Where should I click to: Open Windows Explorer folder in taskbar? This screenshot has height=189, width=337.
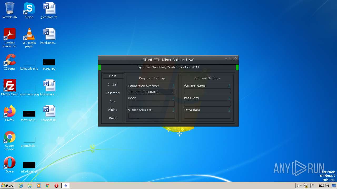point(30,186)
